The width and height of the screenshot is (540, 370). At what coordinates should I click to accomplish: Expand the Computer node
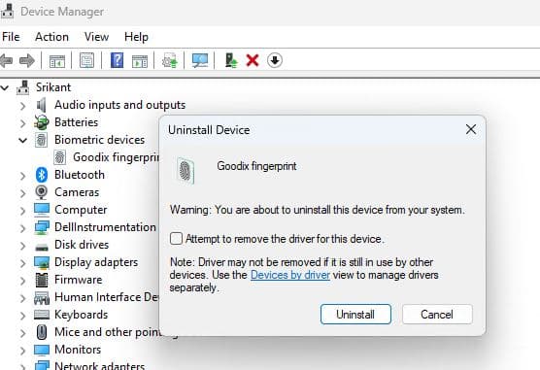[x=22, y=211]
